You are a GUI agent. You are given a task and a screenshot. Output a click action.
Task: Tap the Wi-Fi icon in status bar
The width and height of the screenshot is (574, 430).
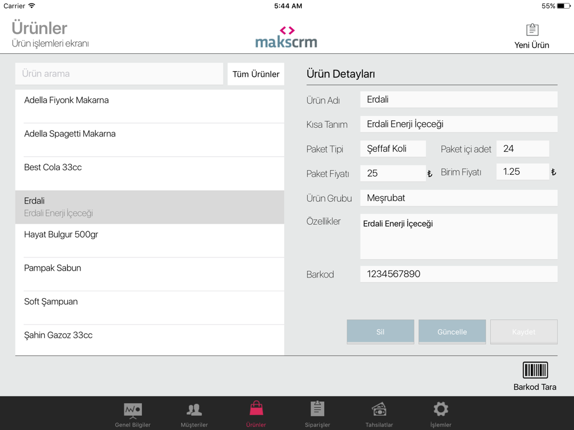click(x=32, y=6)
